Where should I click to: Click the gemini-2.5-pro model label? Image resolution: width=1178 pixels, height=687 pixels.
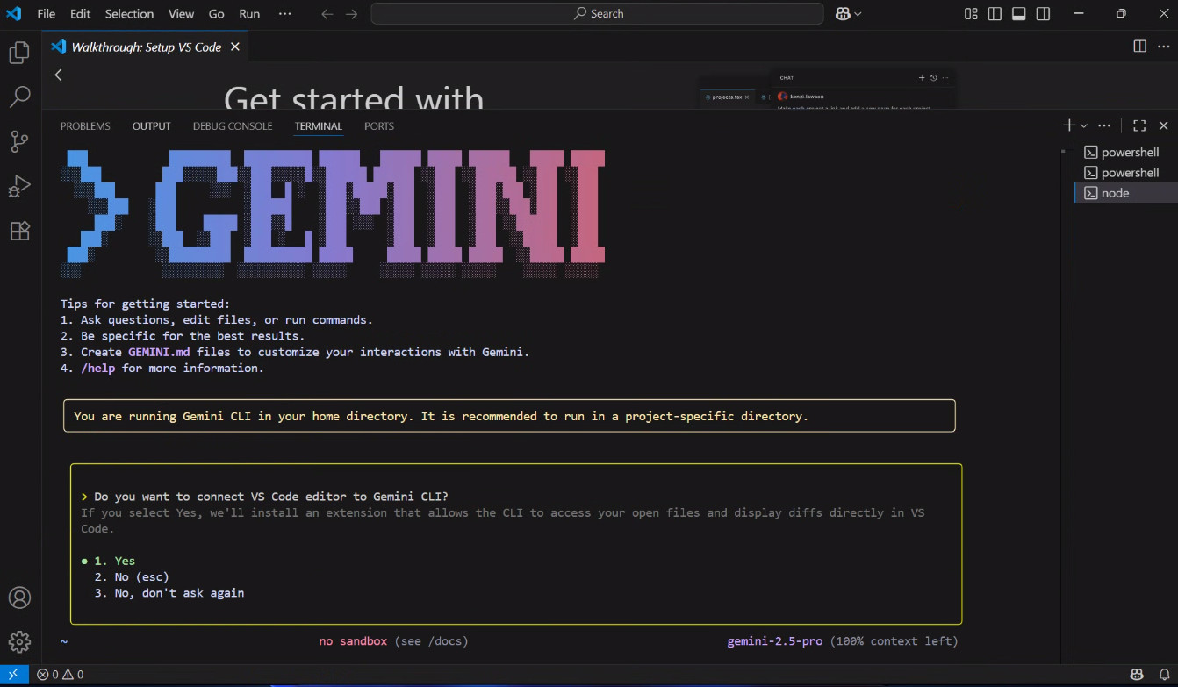point(774,641)
